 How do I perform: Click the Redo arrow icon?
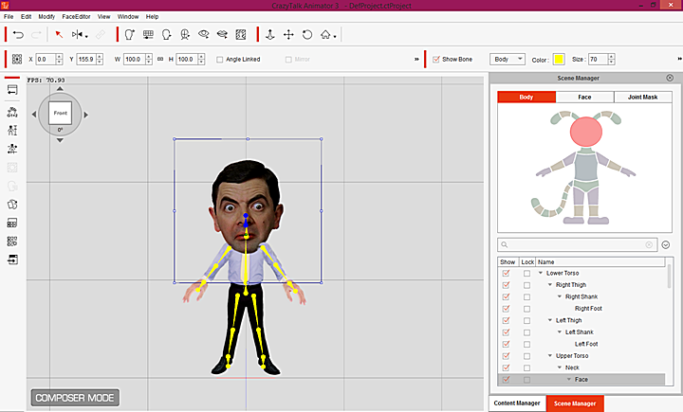(x=36, y=34)
